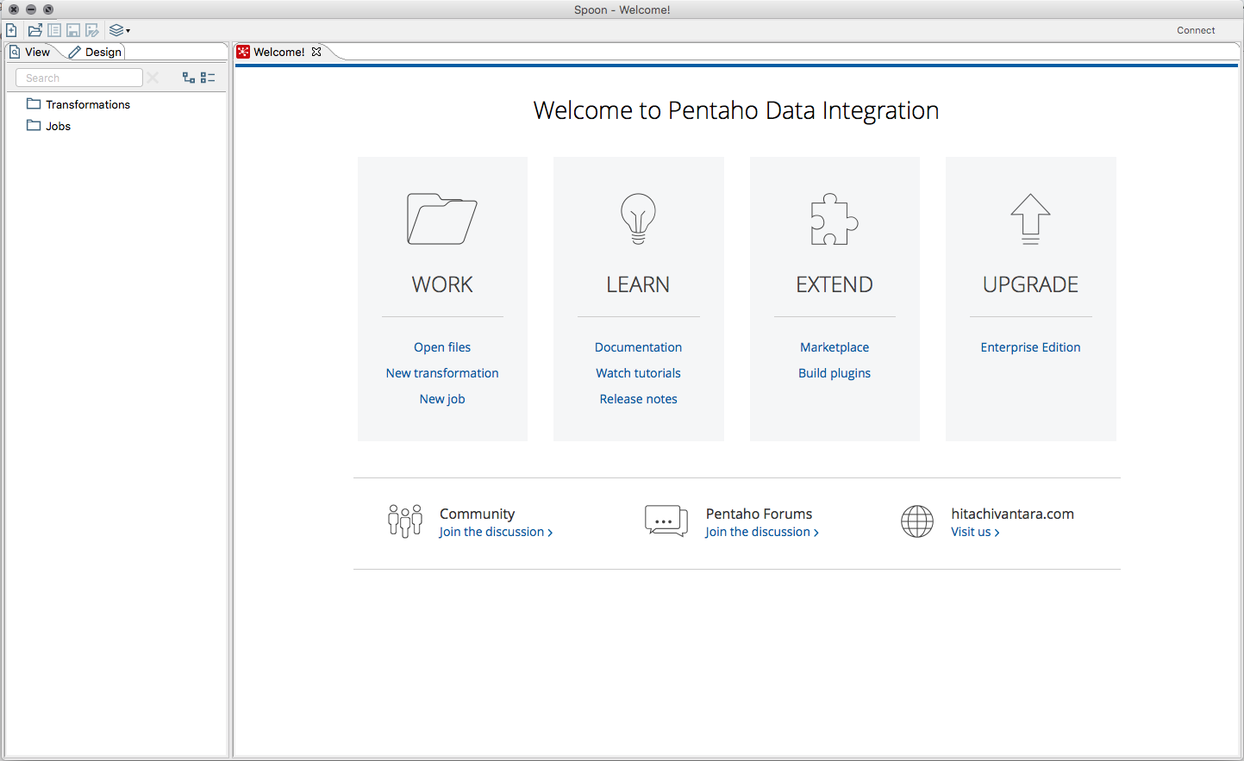Maximize the Spoon window

pos(48,9)
